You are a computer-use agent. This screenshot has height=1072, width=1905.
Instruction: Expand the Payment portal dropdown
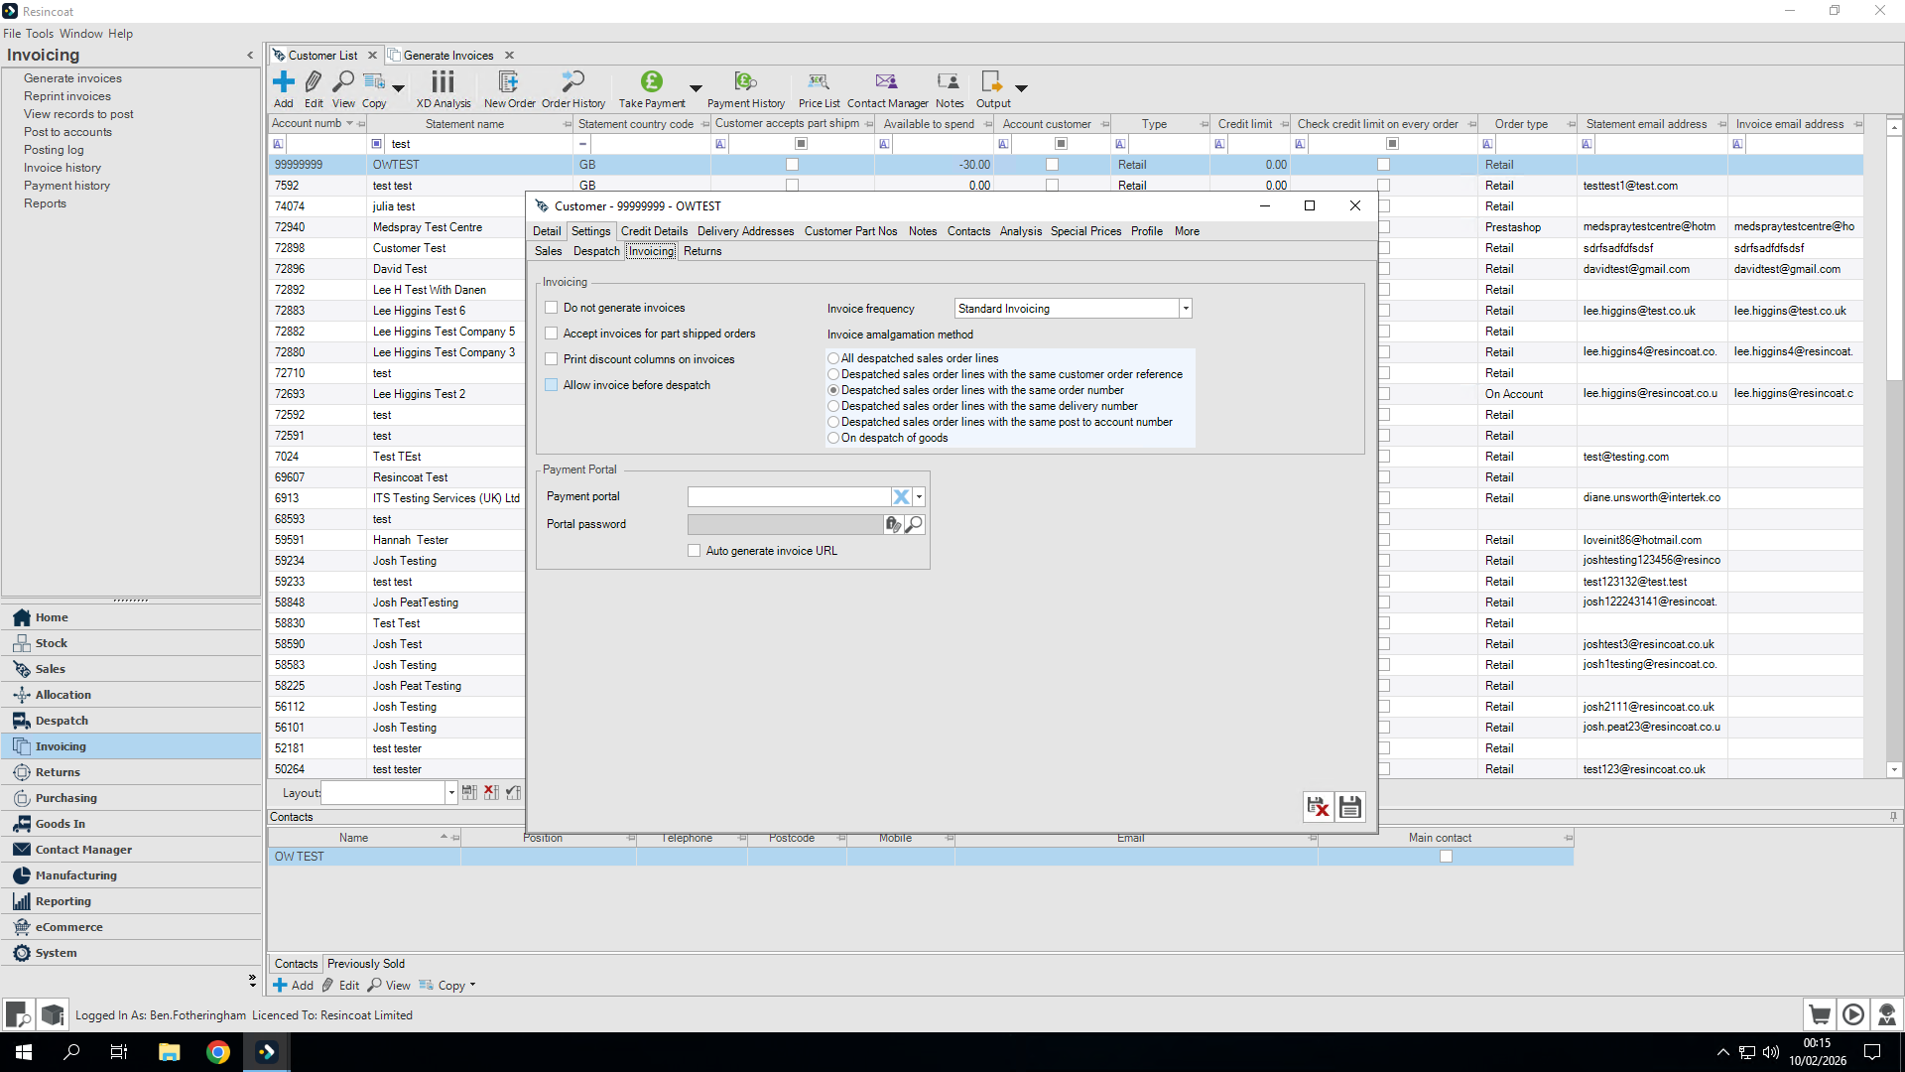click(x=920, y=496)
